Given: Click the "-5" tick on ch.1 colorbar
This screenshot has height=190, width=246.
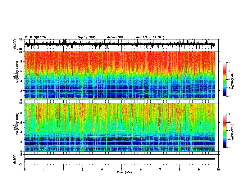Looking at the screenshot, I should coord(229,79).
